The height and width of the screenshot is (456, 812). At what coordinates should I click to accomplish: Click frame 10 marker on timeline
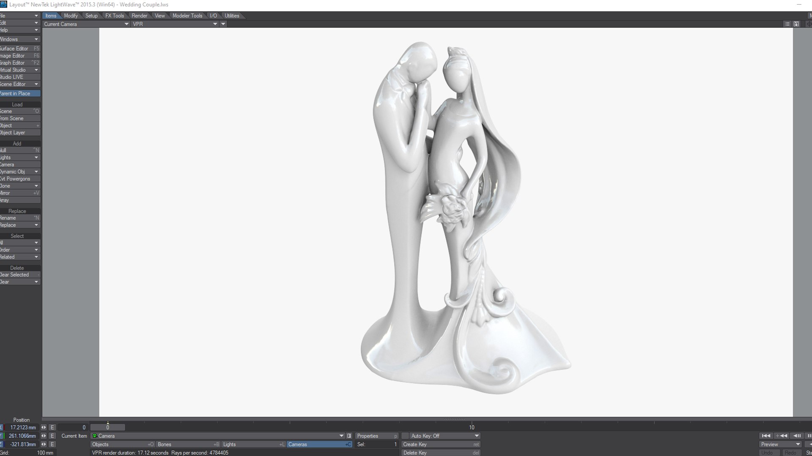pyautogui.click(x=472, y=427)
